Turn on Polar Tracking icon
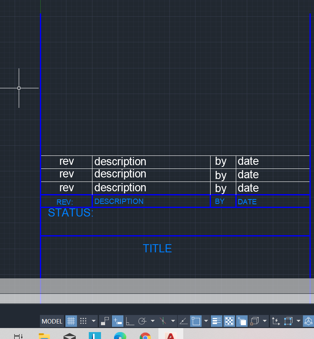Image resolution: width=314 pixels, height=339 pixels. coord(143,321)
